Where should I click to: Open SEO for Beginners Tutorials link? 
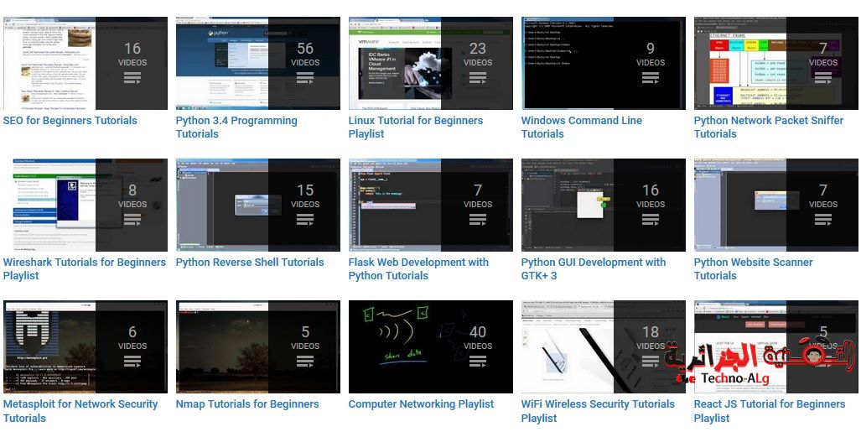pyautogui.click(x=70, y=121)
